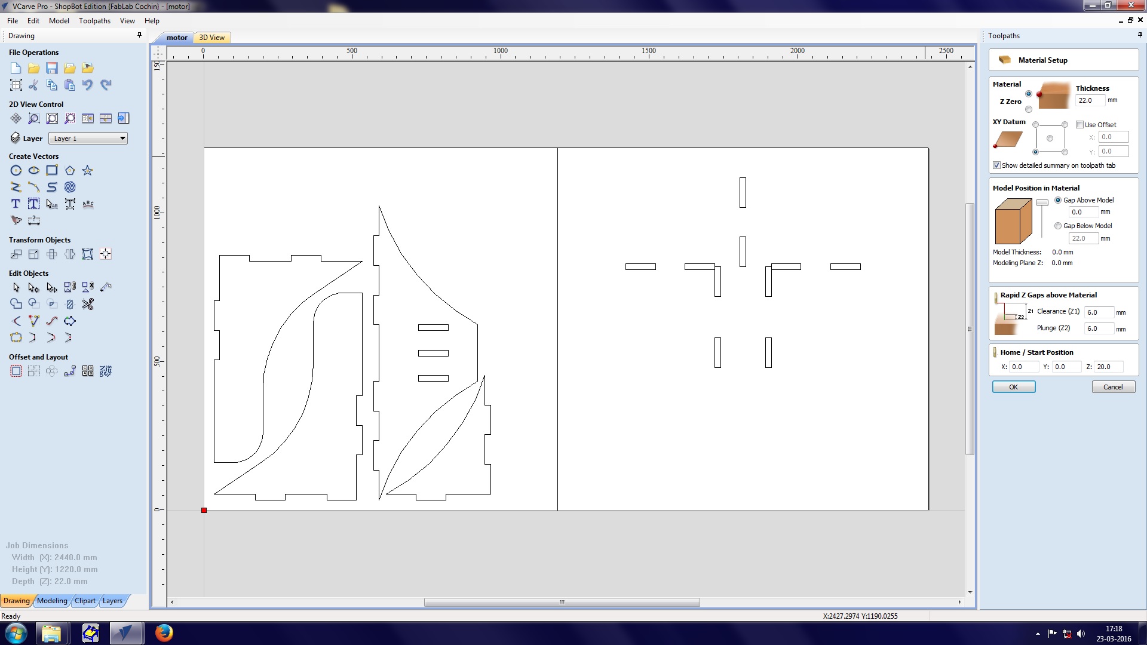Open Firefox from the taskbar
1147x645 pixels.
[164, 633]
